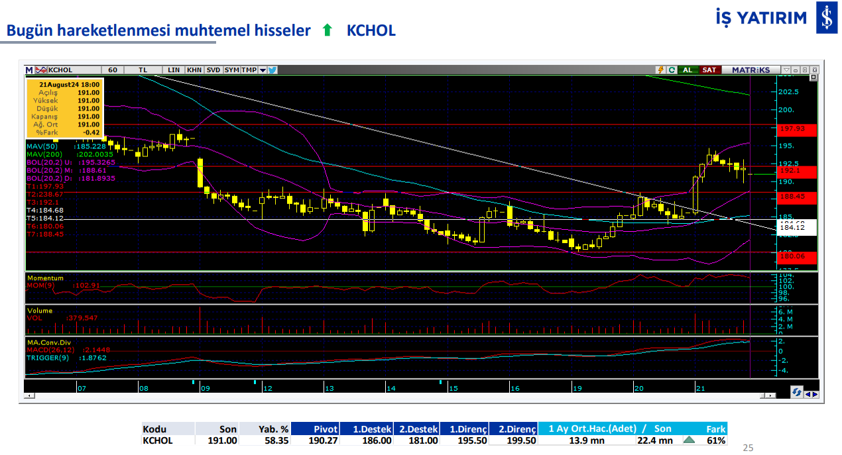Click the blue left-right arrows icon
Viewport: 842px width, 455px height.
[812, 393]
